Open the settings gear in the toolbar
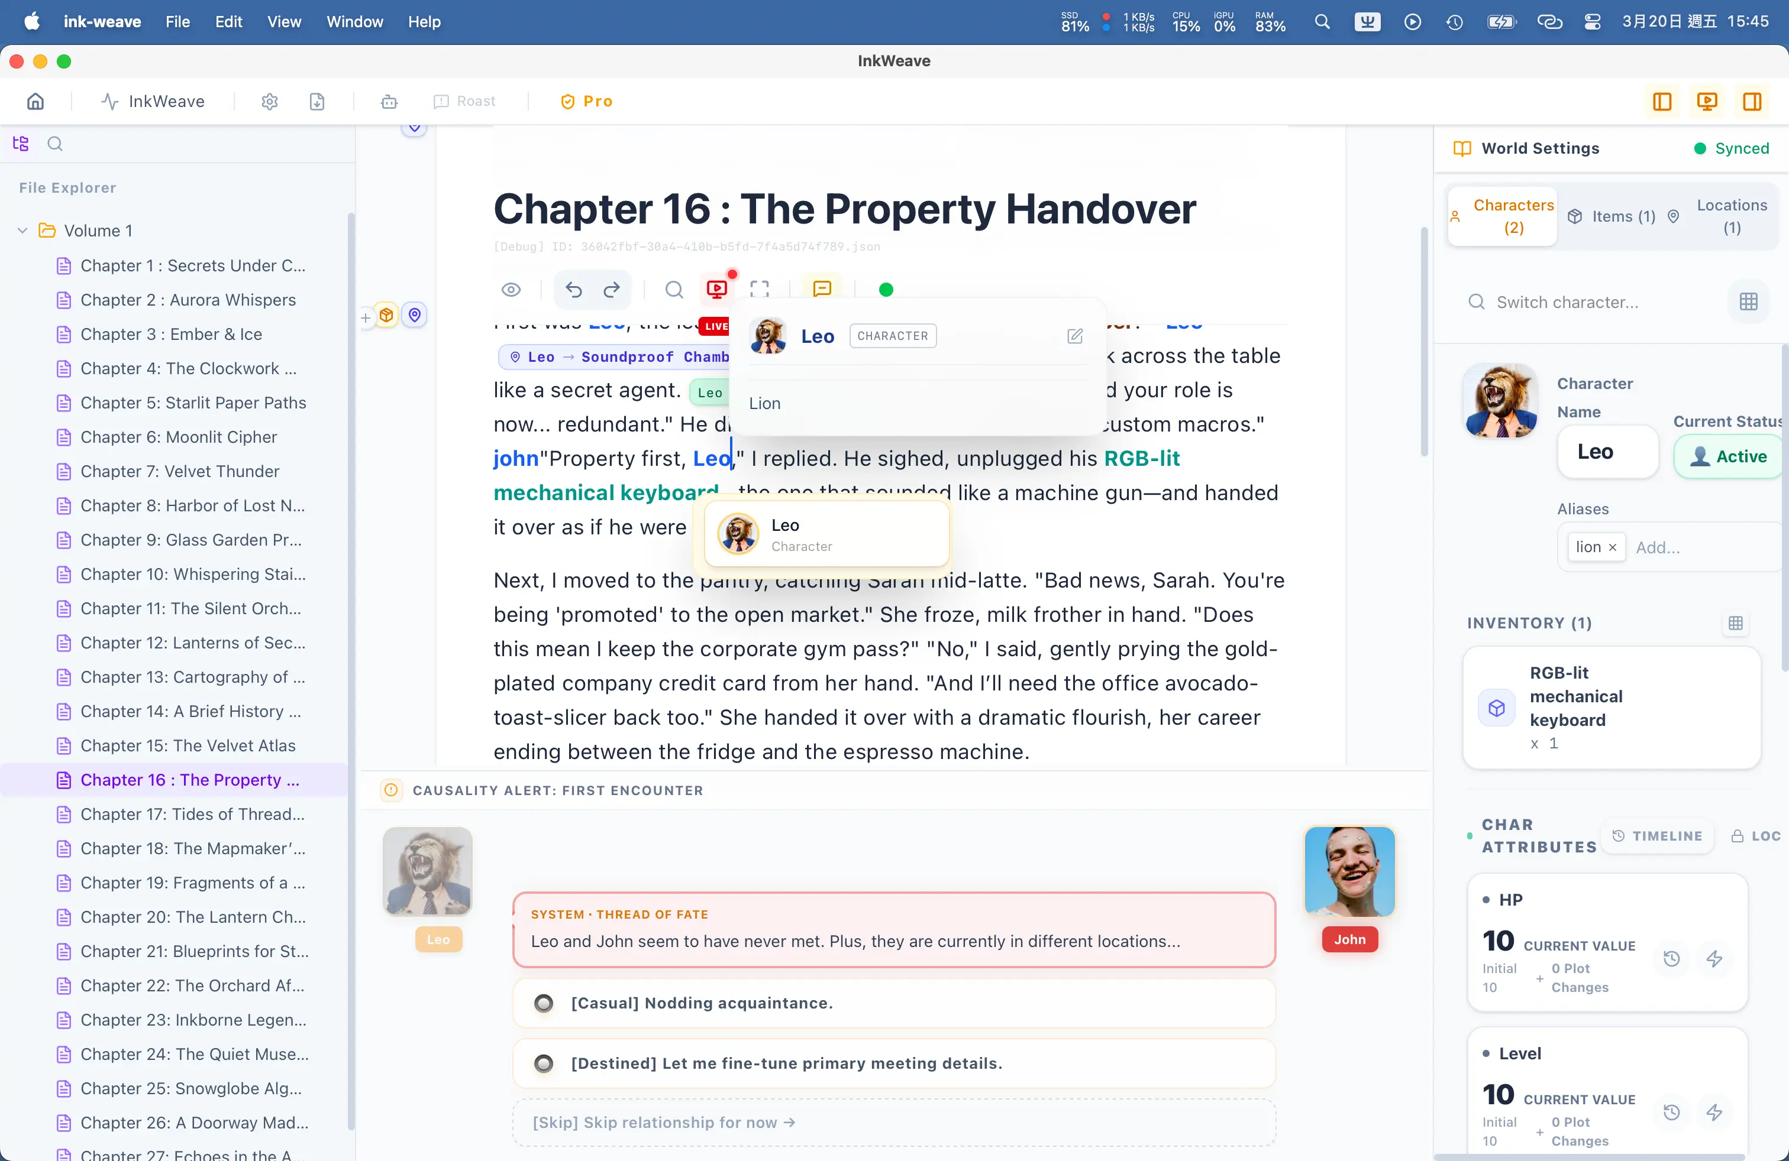The width and height of the screenshot is (1789, 1161). point(269,102)
